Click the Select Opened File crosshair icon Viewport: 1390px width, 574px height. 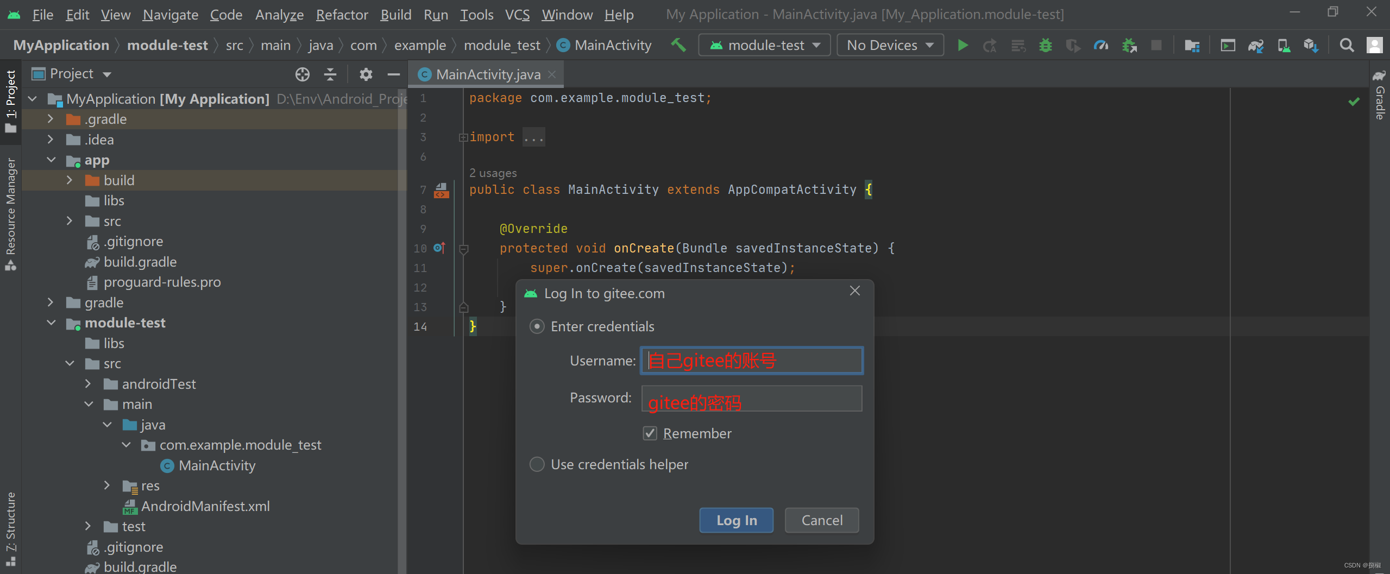303,74
